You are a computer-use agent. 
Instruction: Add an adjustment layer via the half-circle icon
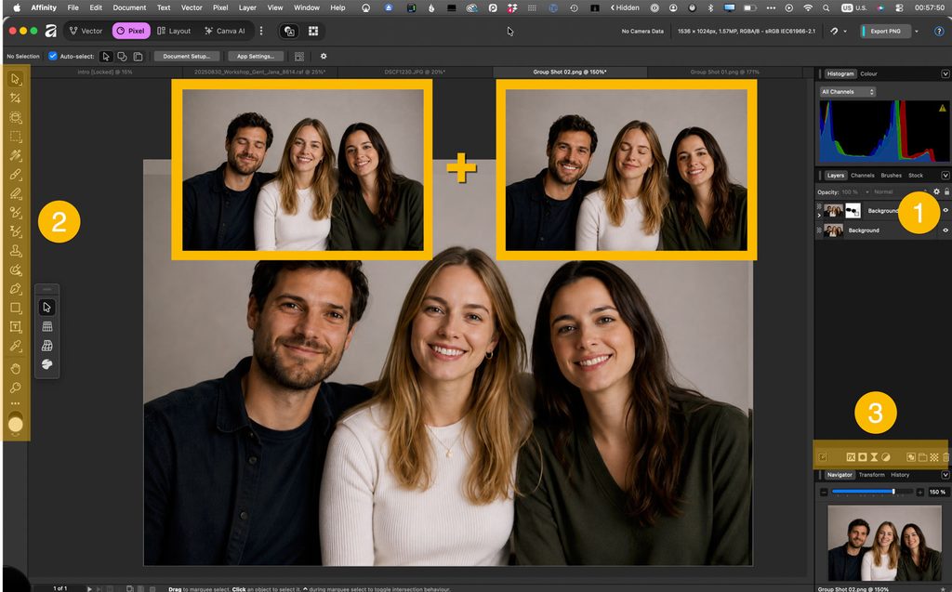point(885,457)
